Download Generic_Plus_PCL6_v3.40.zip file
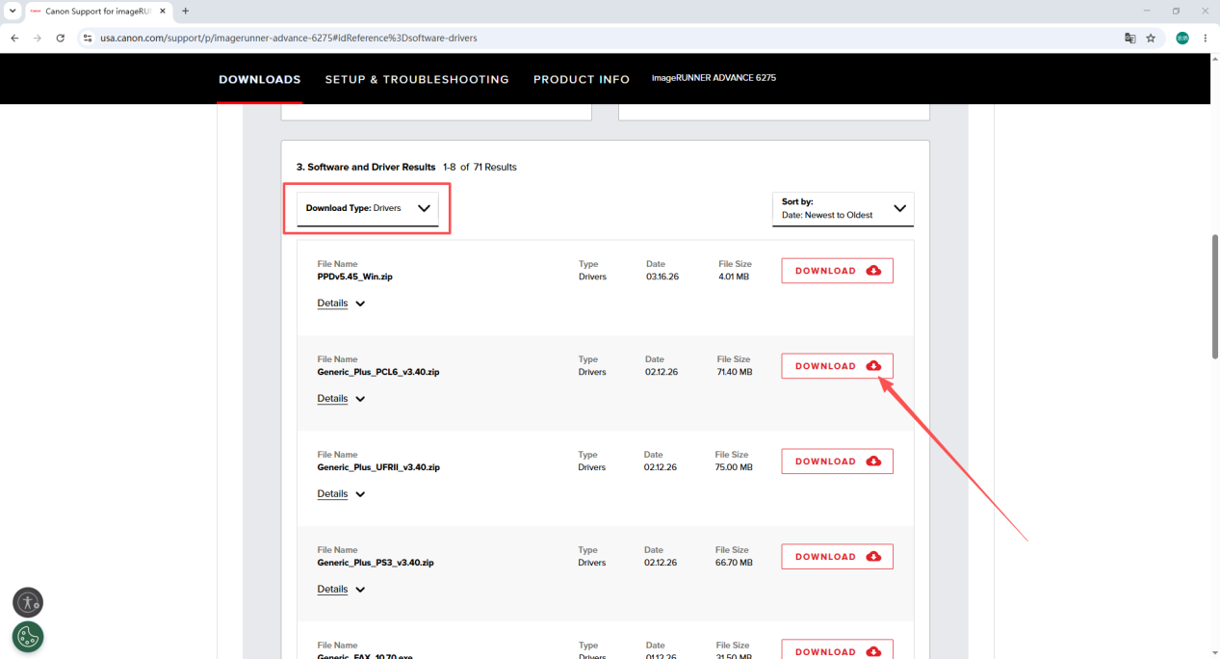The height and width of the screenshot is (659, 1220). [837, 366]
